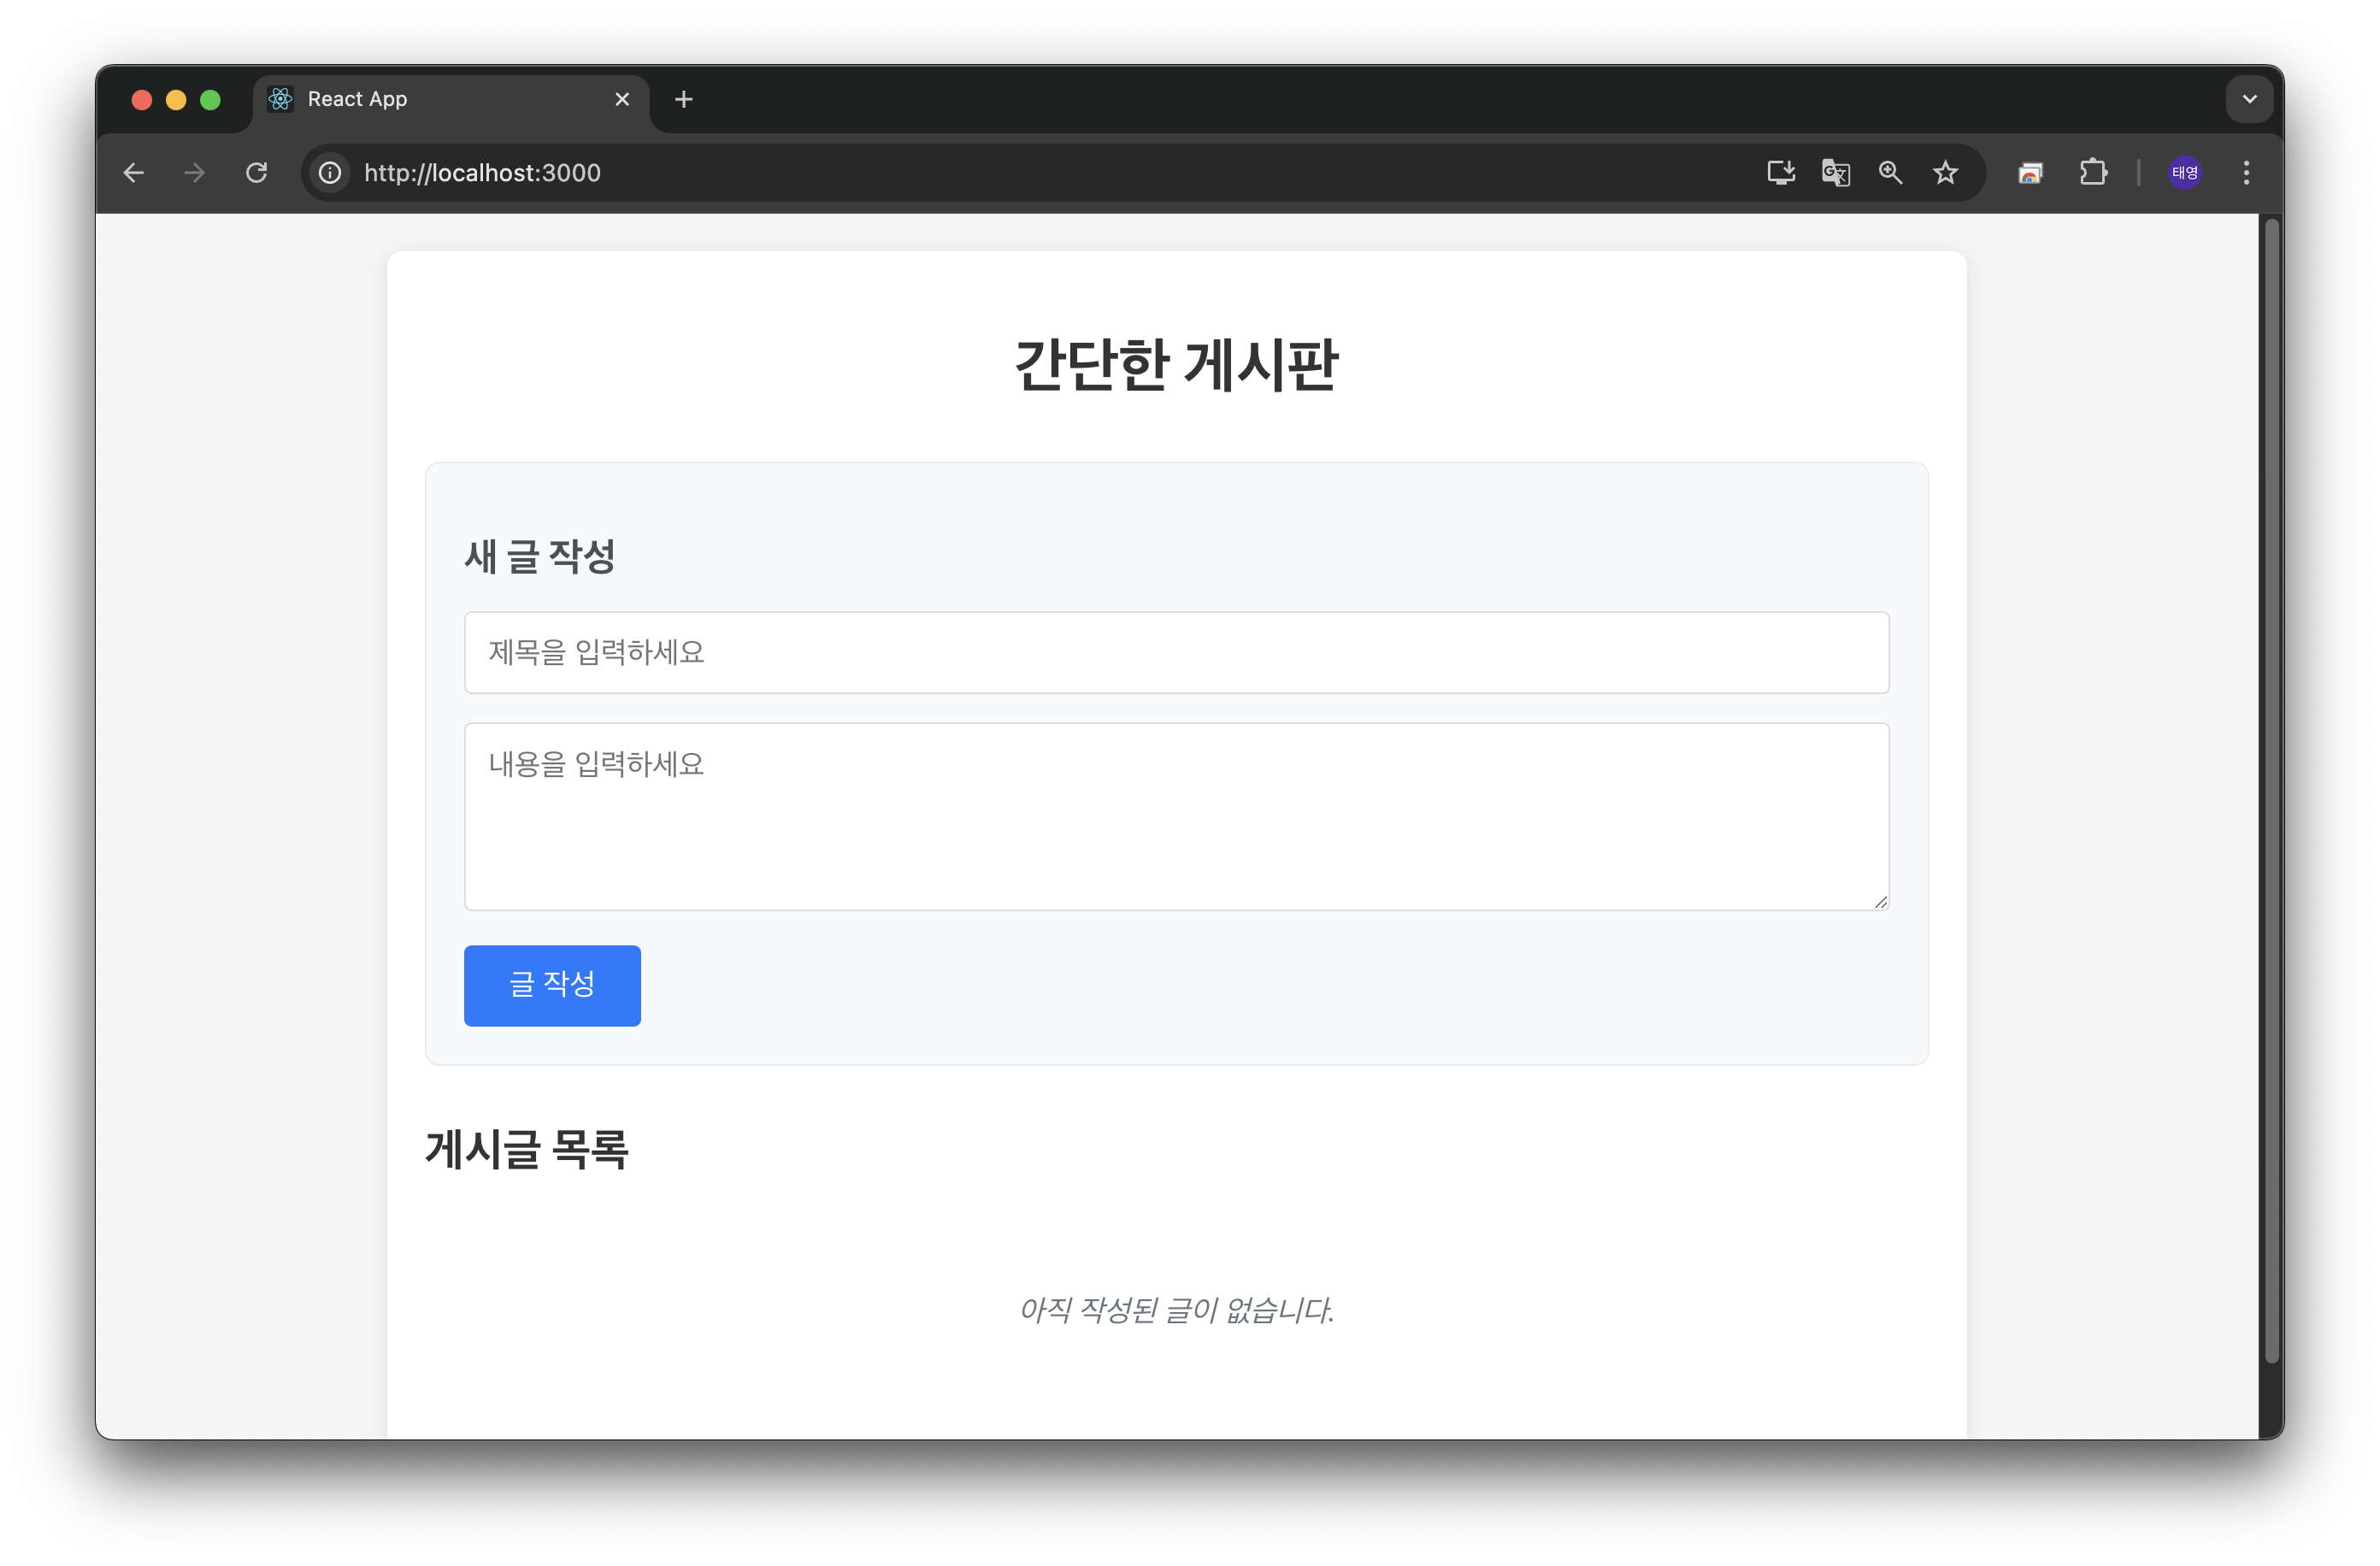Image resolution: width=2380 pixels, height=1566 pixels.
Task: Click the 내용을 입력하세요 content textarea
Action: tap(1176, 816)
